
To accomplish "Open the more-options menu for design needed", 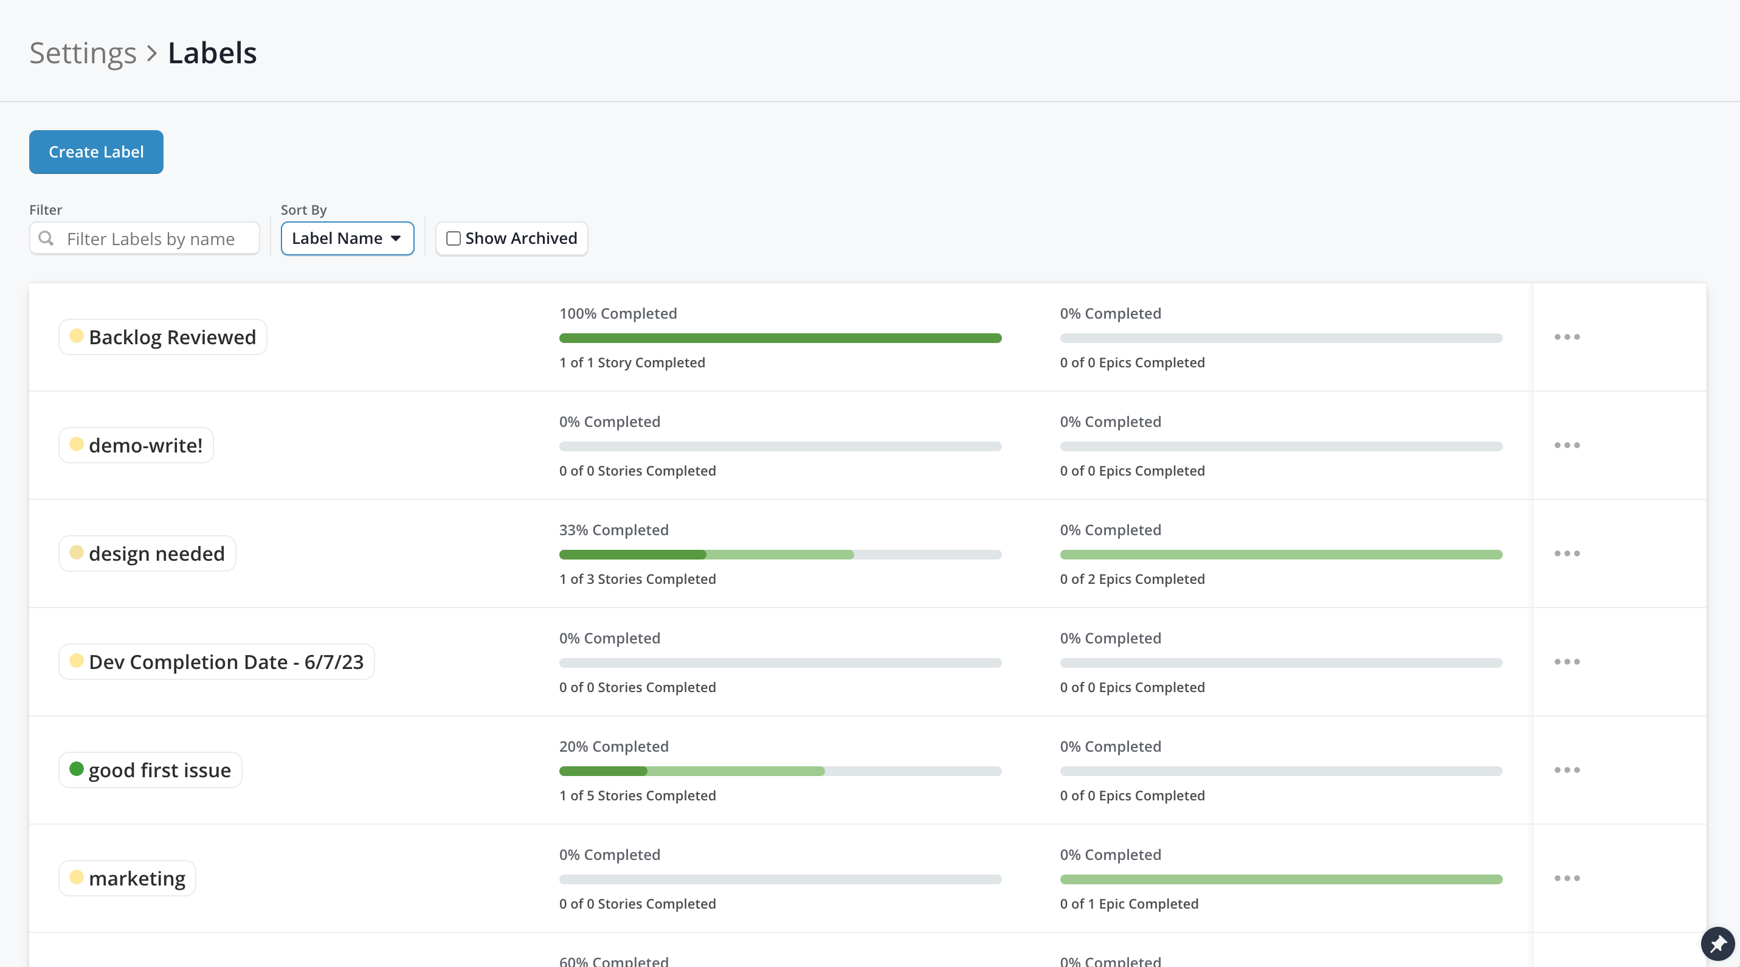I will [1566, 553].
